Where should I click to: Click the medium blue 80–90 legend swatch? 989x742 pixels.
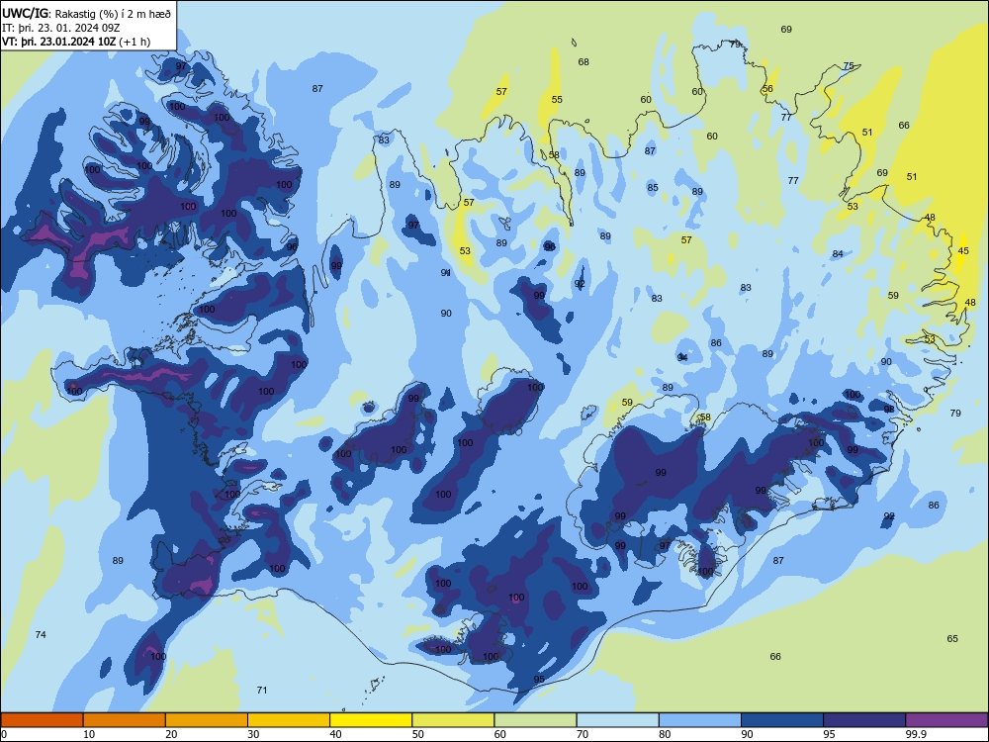click(x=700, y=720)
